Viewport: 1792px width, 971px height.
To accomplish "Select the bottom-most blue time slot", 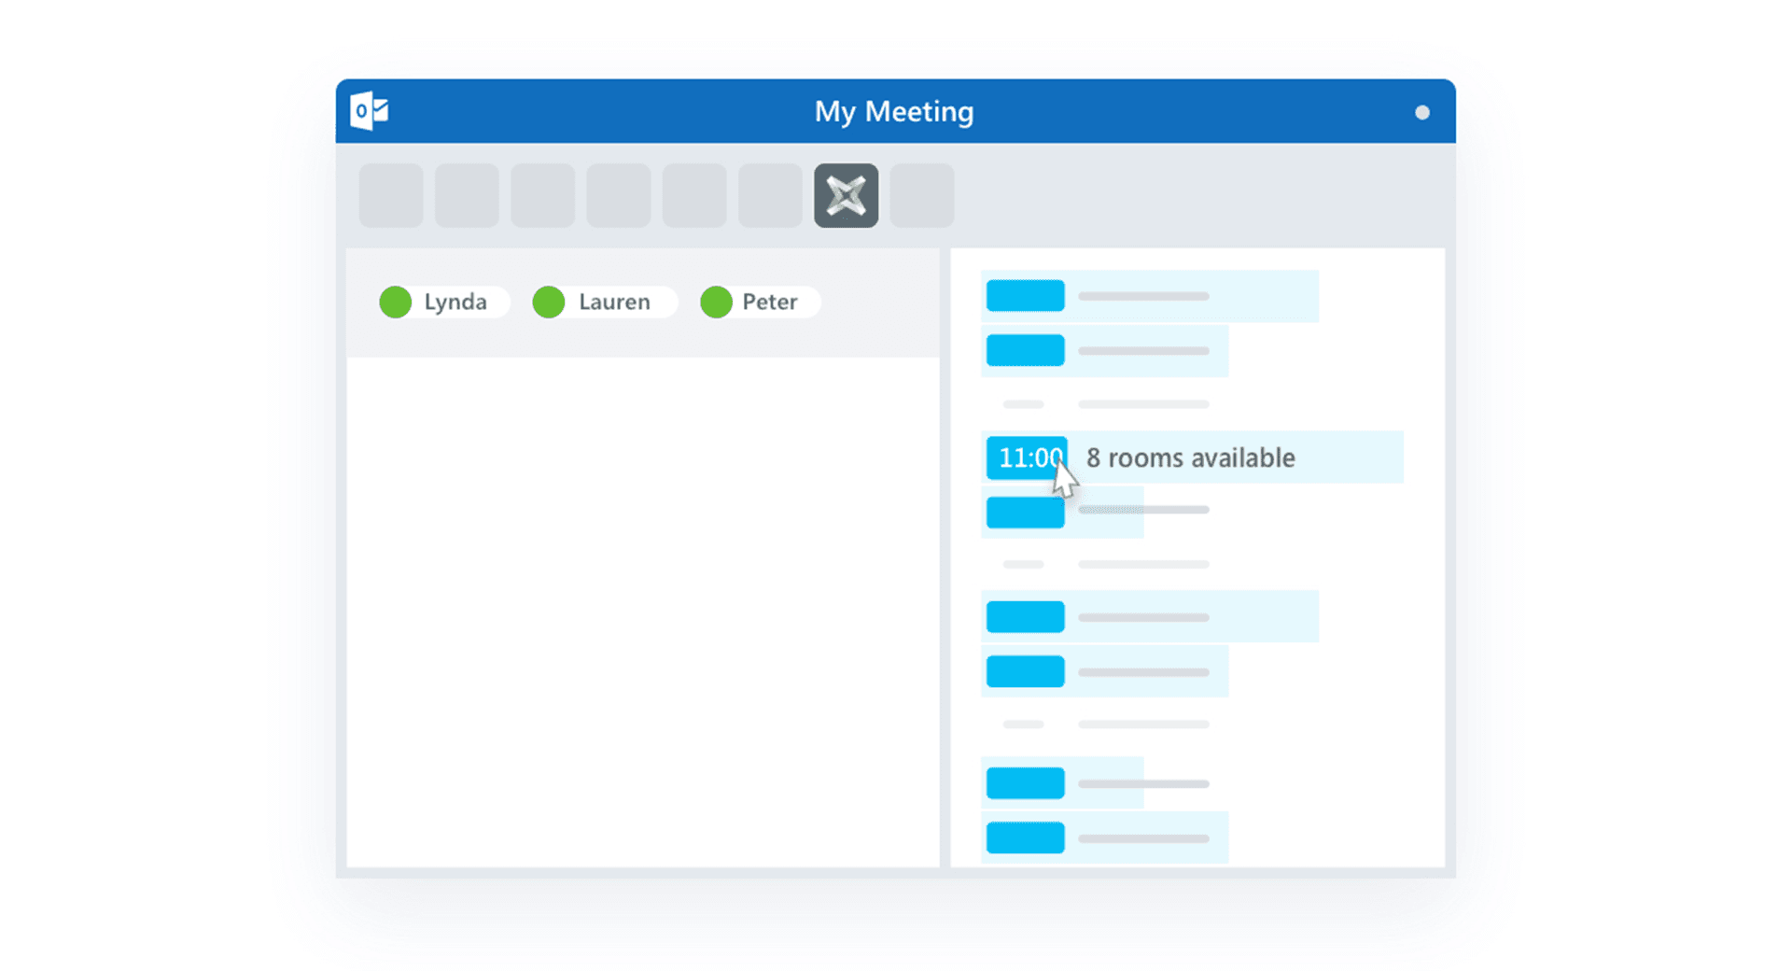I will (1026, 837).
